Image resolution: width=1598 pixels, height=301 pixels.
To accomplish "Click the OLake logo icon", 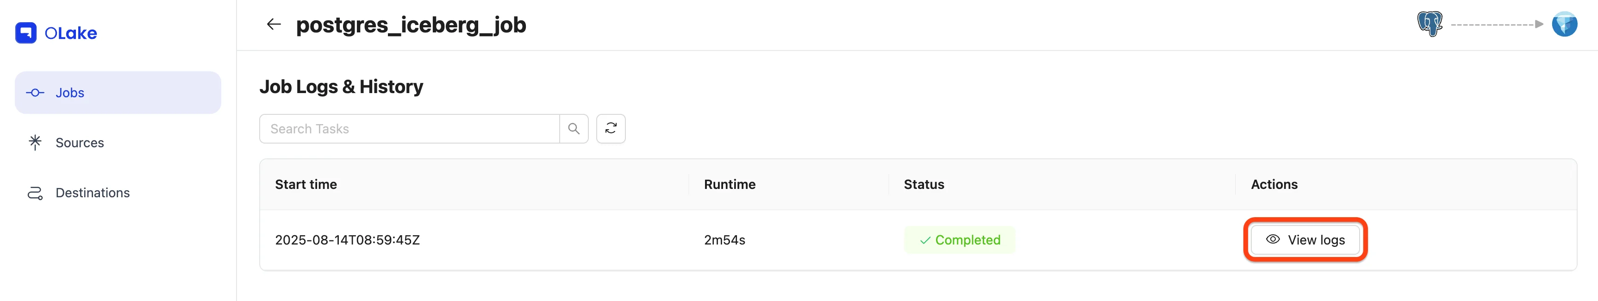I will point(25,33).
